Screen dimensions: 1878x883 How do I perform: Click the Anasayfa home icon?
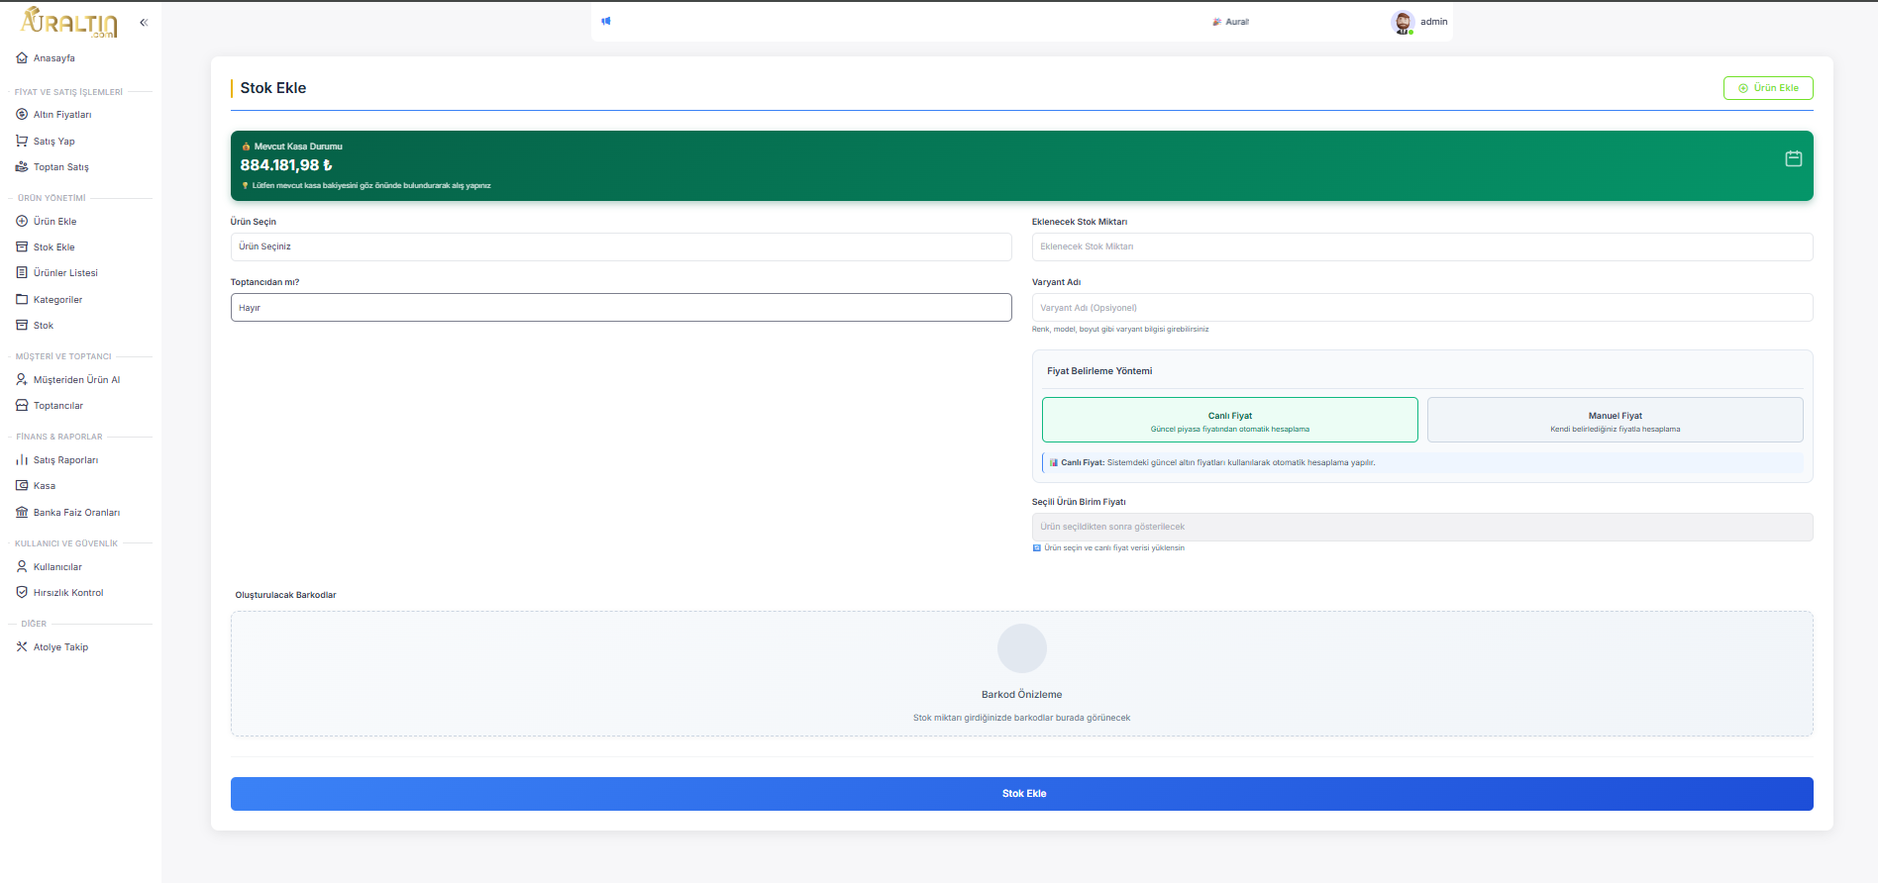click(22, 58)
